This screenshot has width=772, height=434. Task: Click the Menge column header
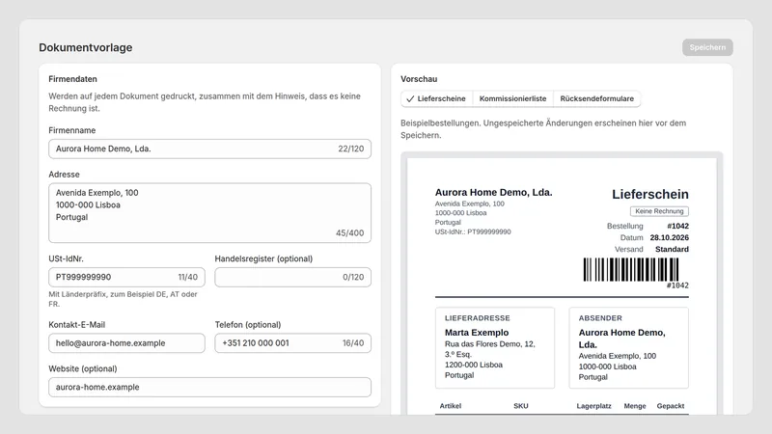pyautogui.click(x=635, y=406)
